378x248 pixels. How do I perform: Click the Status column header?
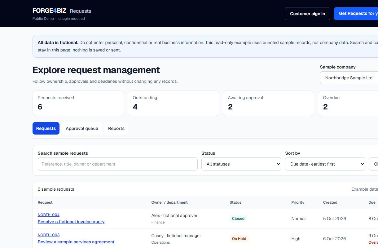[235, 202]
